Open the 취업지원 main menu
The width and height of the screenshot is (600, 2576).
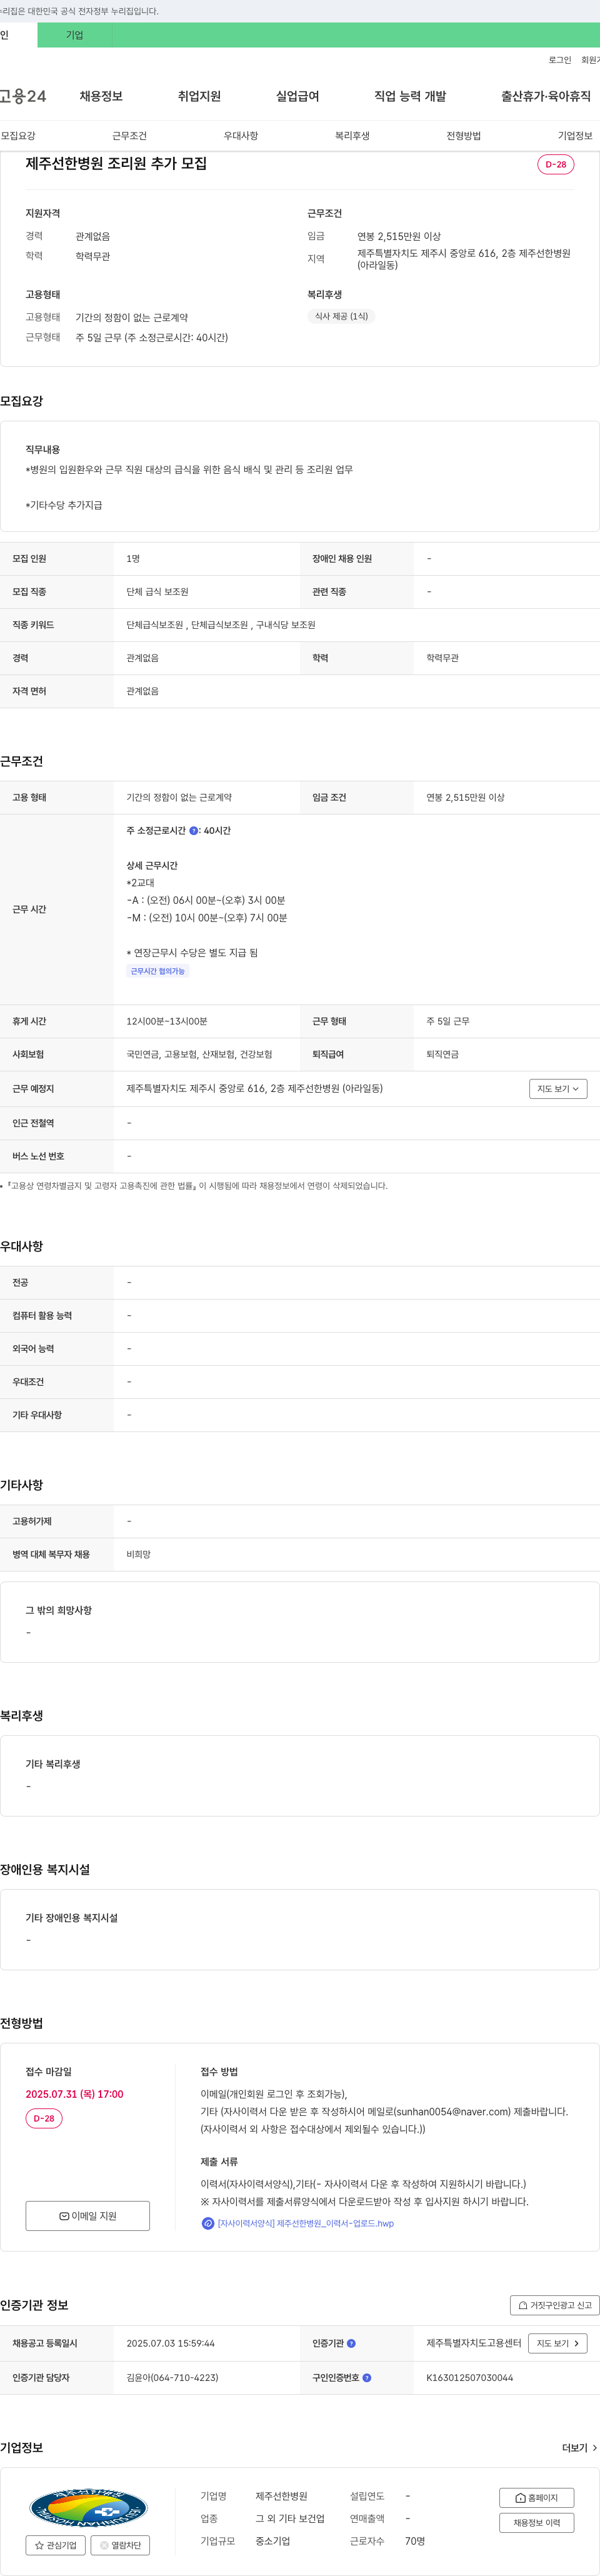click(x=199, y=96)
